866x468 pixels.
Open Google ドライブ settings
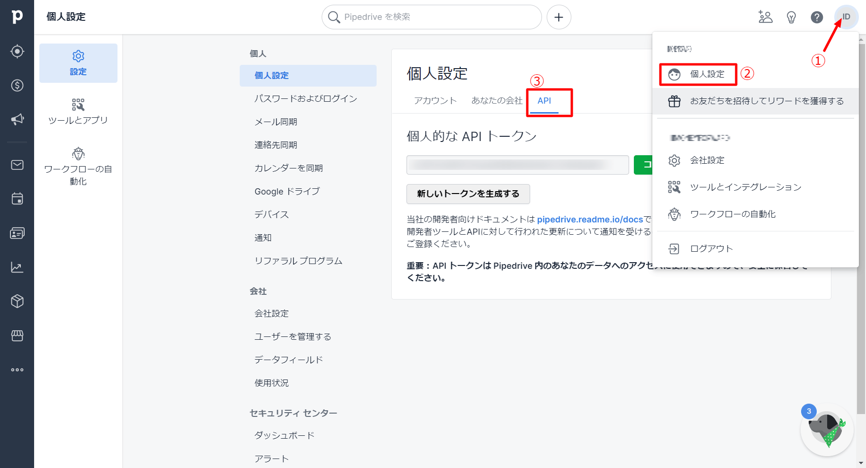pos(308,192)
